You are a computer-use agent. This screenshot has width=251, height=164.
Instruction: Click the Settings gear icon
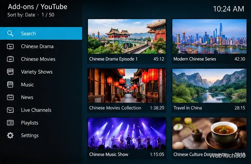click(10, 136)
